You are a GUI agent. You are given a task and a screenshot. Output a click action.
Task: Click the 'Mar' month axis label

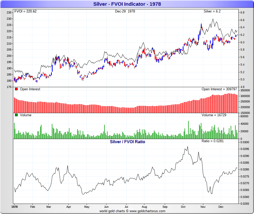pos(49,207)
